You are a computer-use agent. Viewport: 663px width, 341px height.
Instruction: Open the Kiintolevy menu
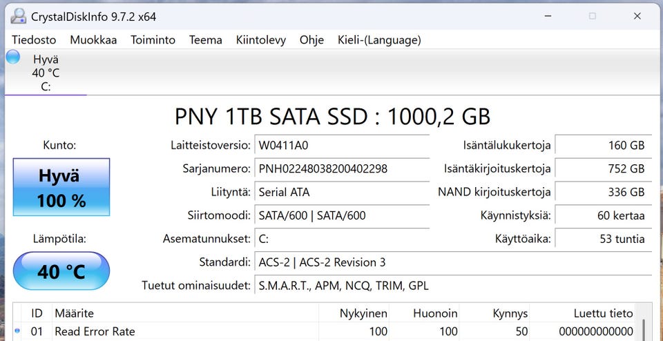pos(260,40)
